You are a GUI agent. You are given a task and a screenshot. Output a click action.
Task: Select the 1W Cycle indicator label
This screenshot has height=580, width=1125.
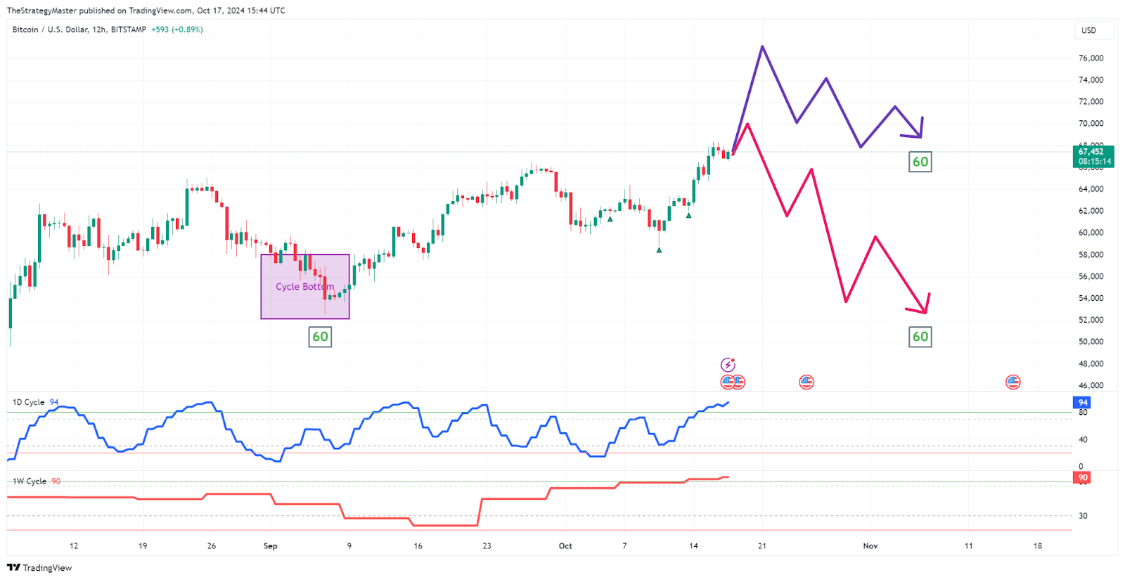(x=30, y=482)
